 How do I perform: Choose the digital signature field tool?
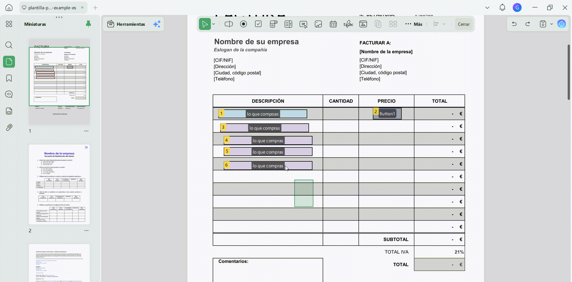pyautogui.click(x=363, y=24)
